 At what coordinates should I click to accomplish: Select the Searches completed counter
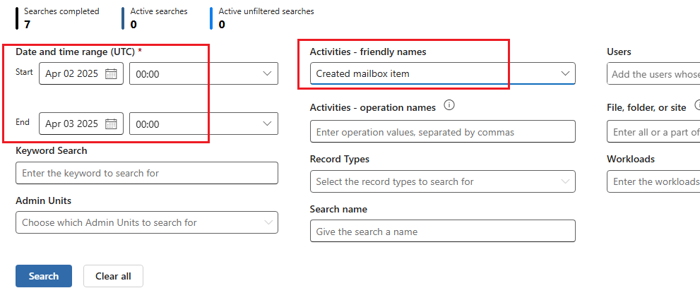(61, 18)
